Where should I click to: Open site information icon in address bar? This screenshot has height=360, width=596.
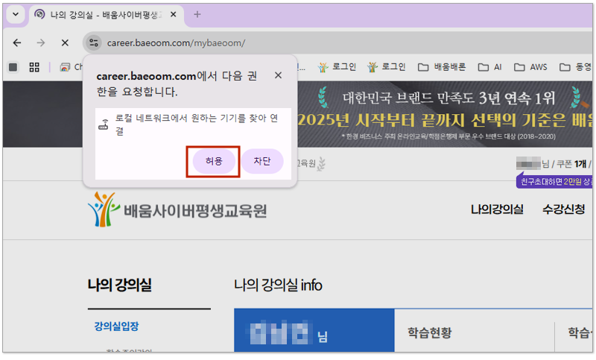(x=94, y=42)
